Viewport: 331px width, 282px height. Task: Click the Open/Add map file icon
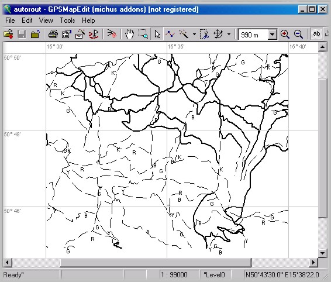[8, 34]
